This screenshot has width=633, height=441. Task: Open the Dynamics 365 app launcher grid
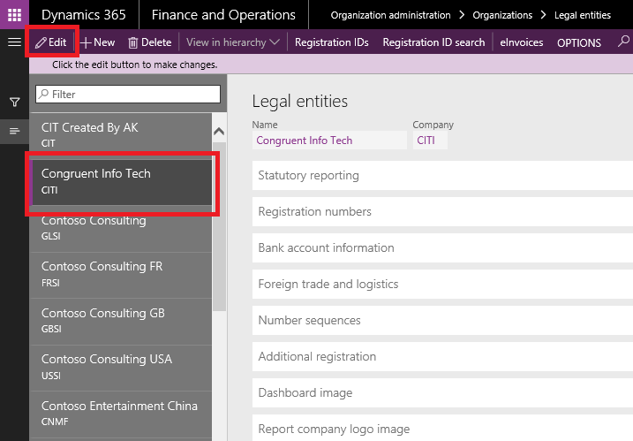pyautogui.click(x=14, y=14)
